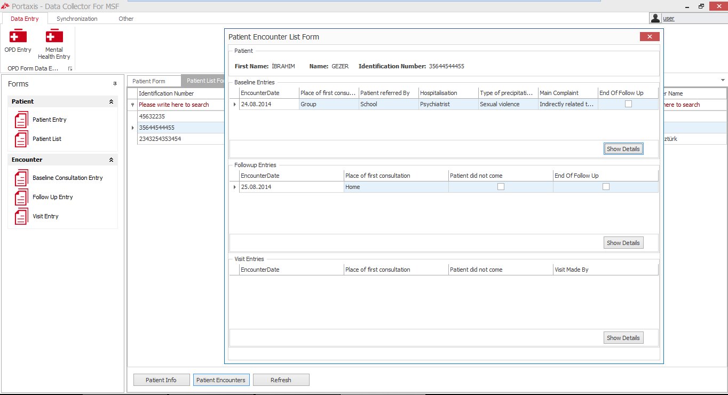The image size is (728, 395).
Task: Select baseline row indicator for 24.08.2014
Action: point(234,104)
